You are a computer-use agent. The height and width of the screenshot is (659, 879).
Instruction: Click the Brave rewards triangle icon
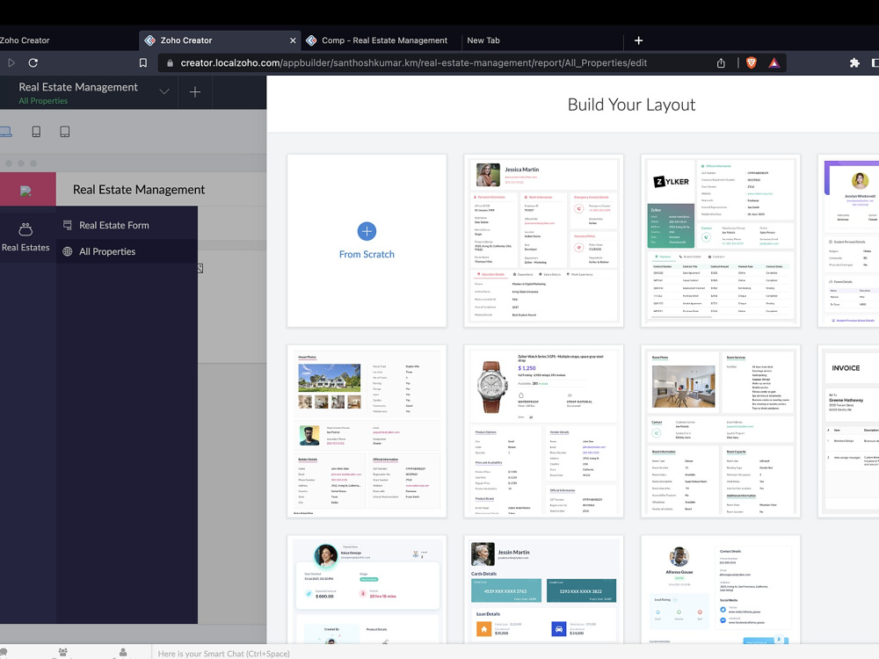[774, 62]
